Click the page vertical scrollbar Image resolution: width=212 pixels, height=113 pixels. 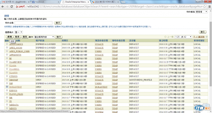point(211,54)
